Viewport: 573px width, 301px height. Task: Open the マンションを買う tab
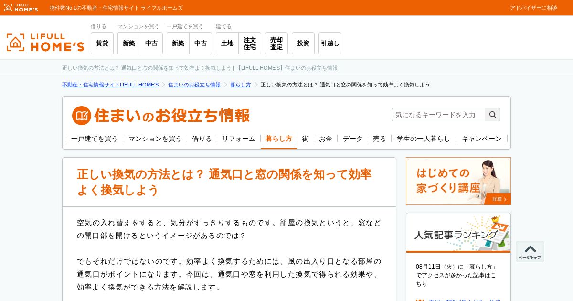click(155, 139)
